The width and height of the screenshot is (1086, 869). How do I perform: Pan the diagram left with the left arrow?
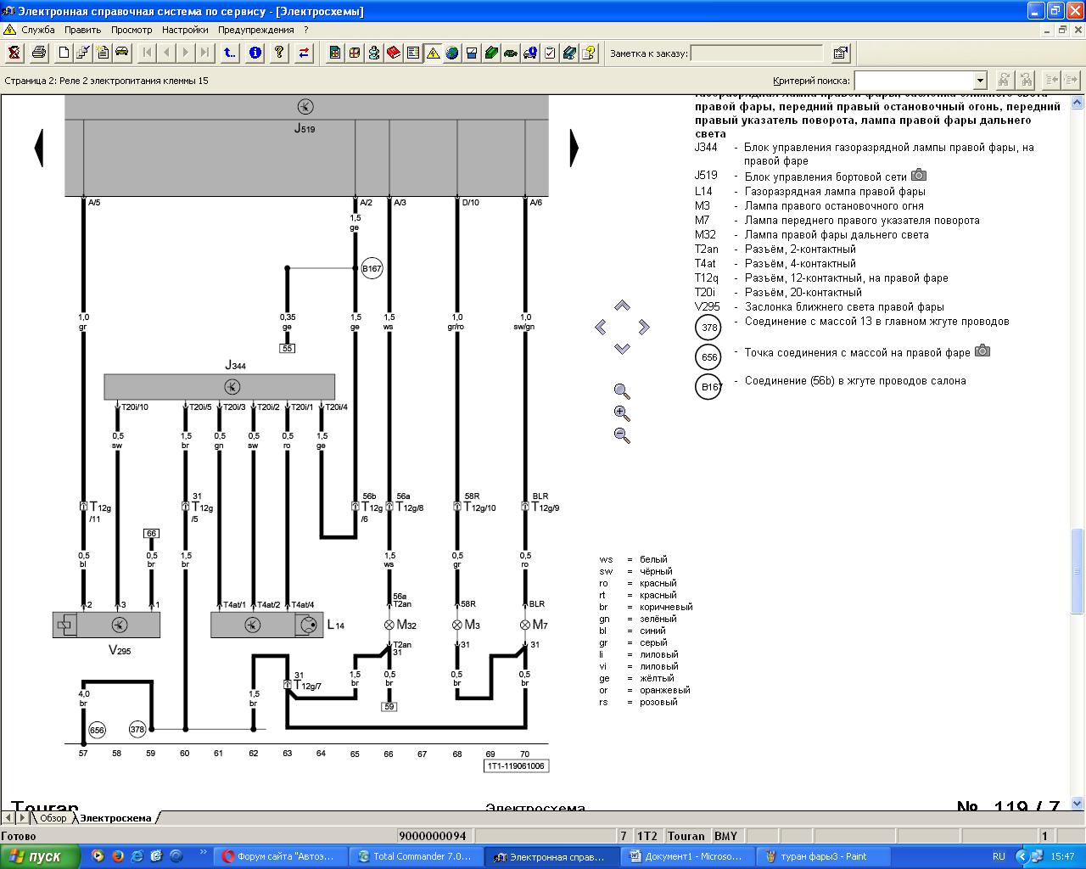coord(601,327)
